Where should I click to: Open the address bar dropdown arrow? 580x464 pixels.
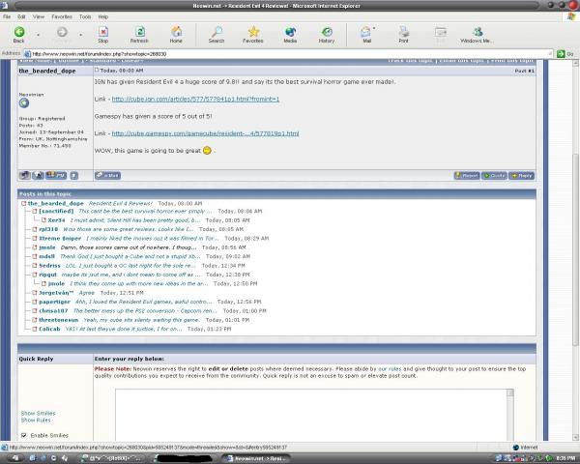(550, 54)
